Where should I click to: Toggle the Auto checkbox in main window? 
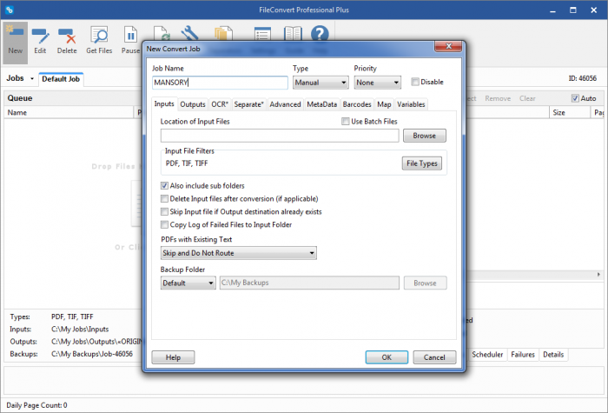coord(575,98)
